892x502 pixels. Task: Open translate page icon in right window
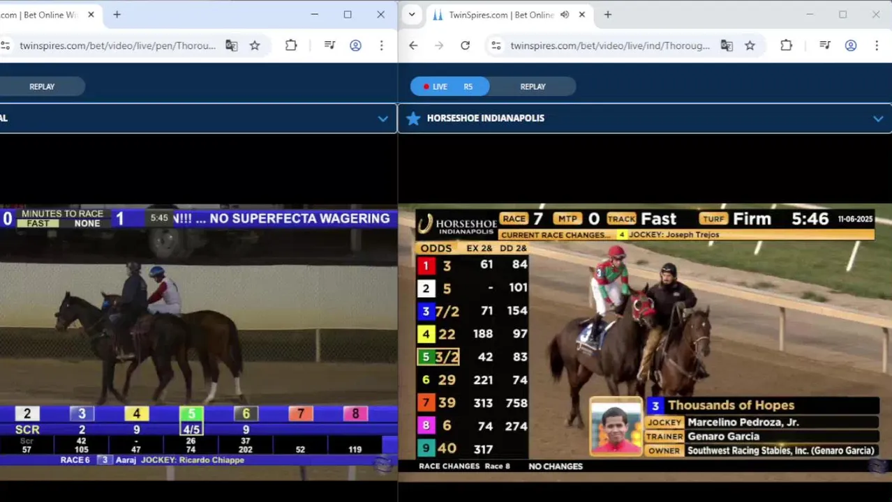coord(727,45)
